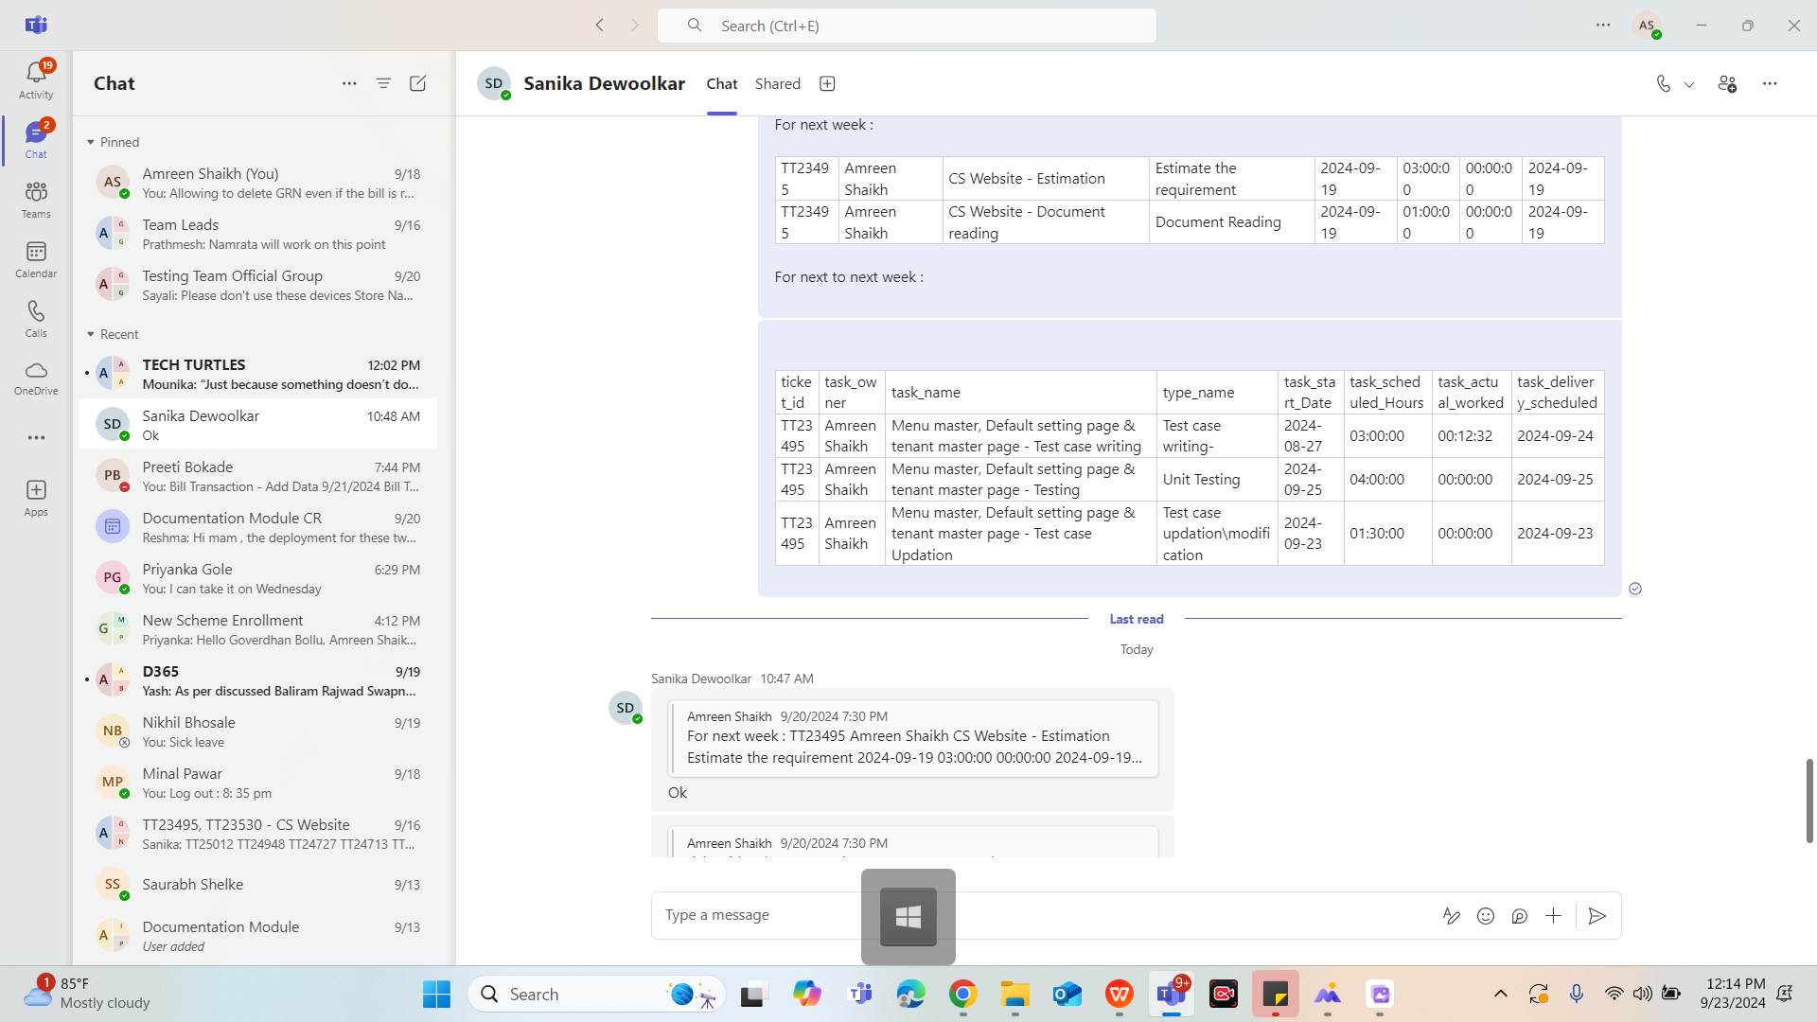Open Outlook from taskbar
Image resolution: width=1817 pixels, height=1022 pixels.
click(1067, 994)
